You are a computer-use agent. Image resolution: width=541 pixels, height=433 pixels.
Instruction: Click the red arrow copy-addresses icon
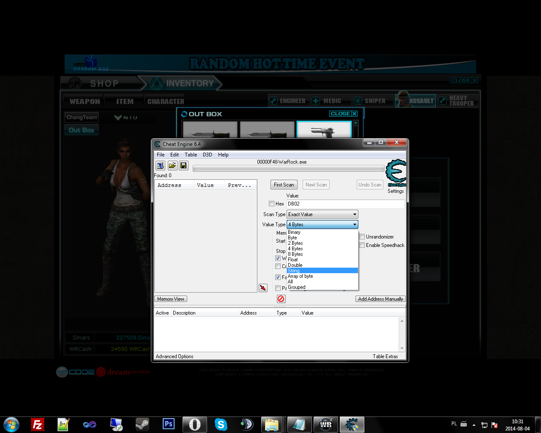tap(263, 288)
